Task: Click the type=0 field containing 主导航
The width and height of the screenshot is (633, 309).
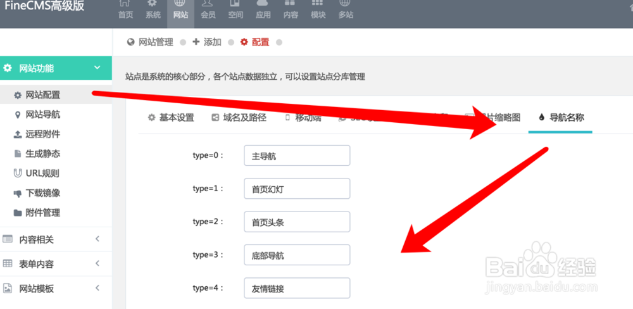Action: click(x=297, y=156)
